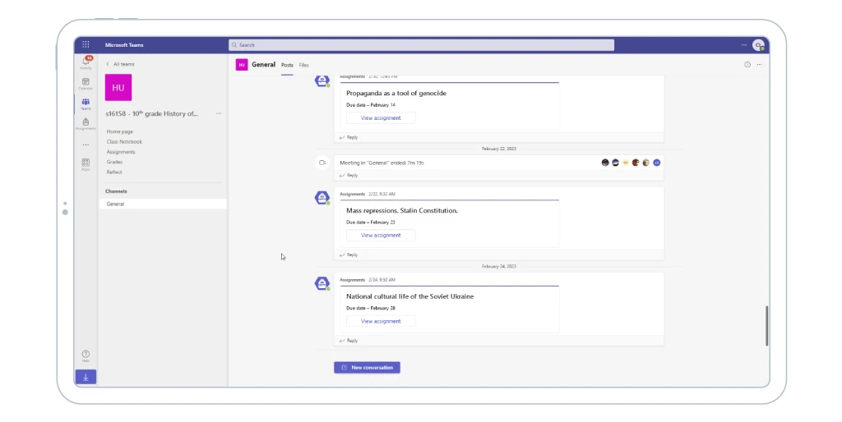Viewport: 842px width, 422px height.
Task: Open Assignments in team menu
Action: coord(121,152)
